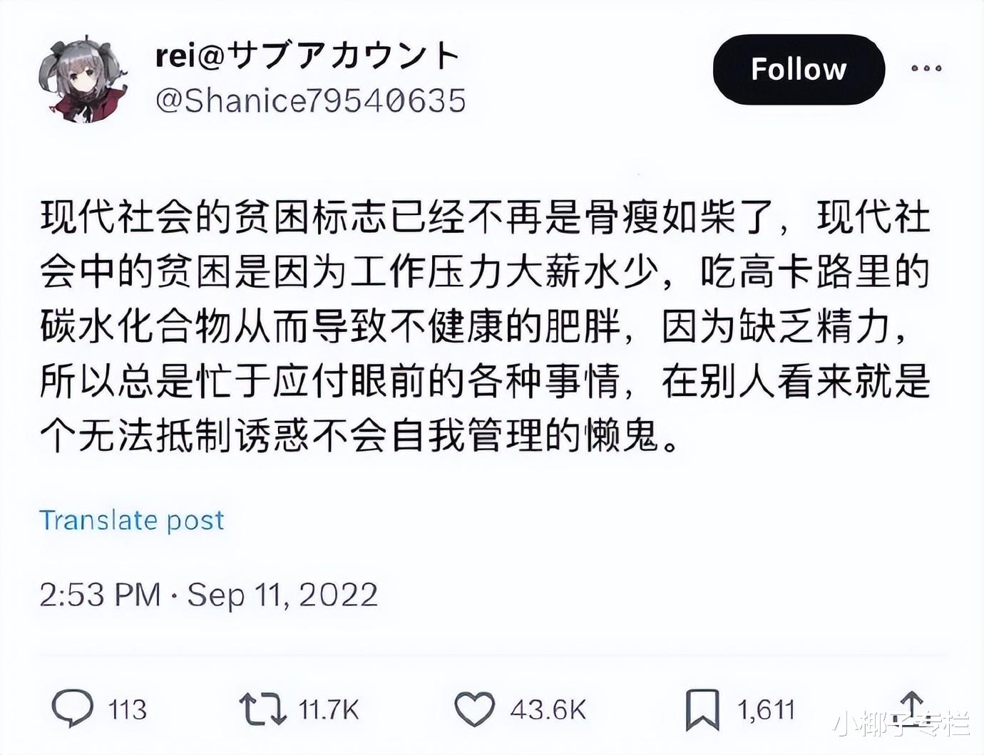Open the 2:53 PM timestamp link
Screen dimensions: 984x755
click(x=100, y=595)
